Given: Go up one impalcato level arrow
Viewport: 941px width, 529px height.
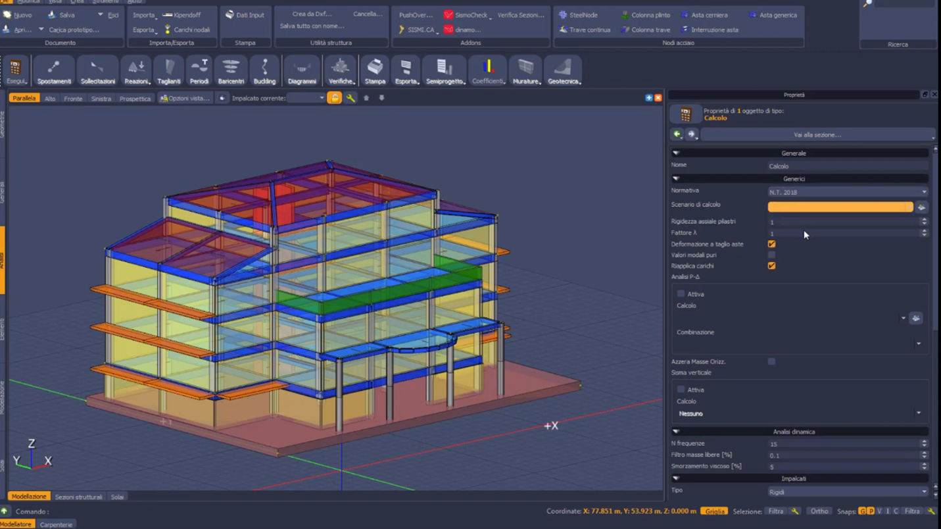Looking at the screenshot, I should [366, 98].
